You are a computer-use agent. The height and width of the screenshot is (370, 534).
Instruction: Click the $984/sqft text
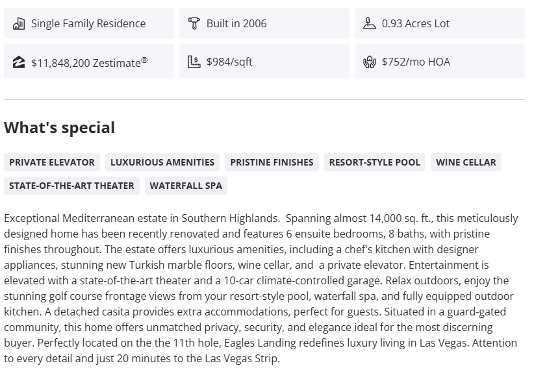click(229, 62)
